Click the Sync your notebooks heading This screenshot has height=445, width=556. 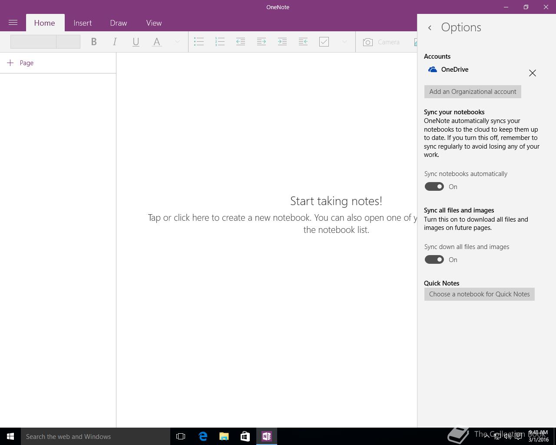(454, 112)
